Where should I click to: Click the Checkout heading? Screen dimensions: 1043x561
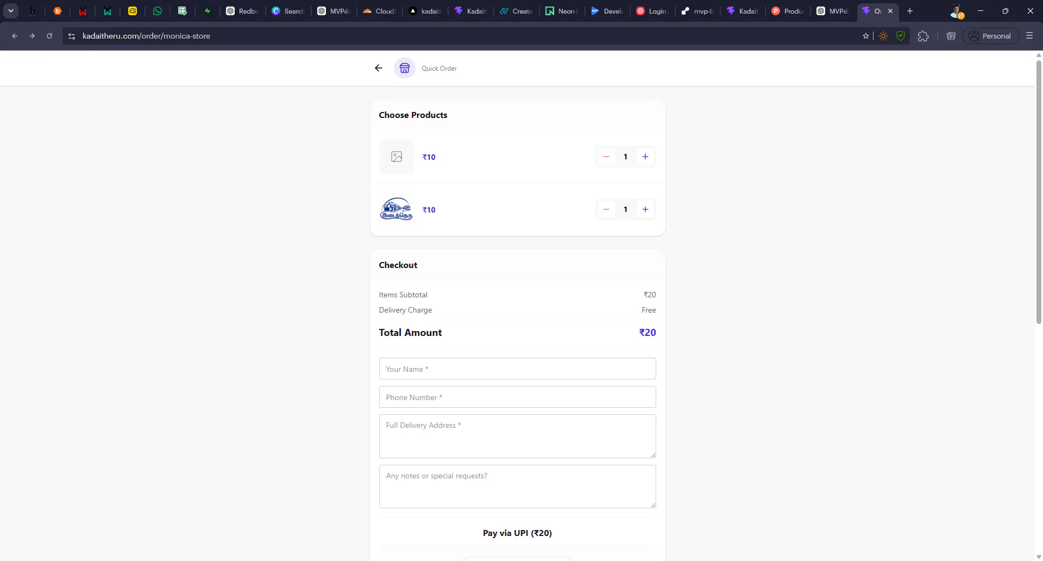(398, 265)
